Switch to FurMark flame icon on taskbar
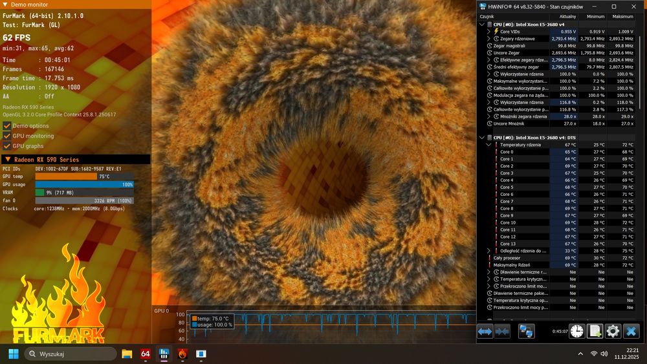The width and height of the screenshot is (647, 364). (x=182, y=354)
